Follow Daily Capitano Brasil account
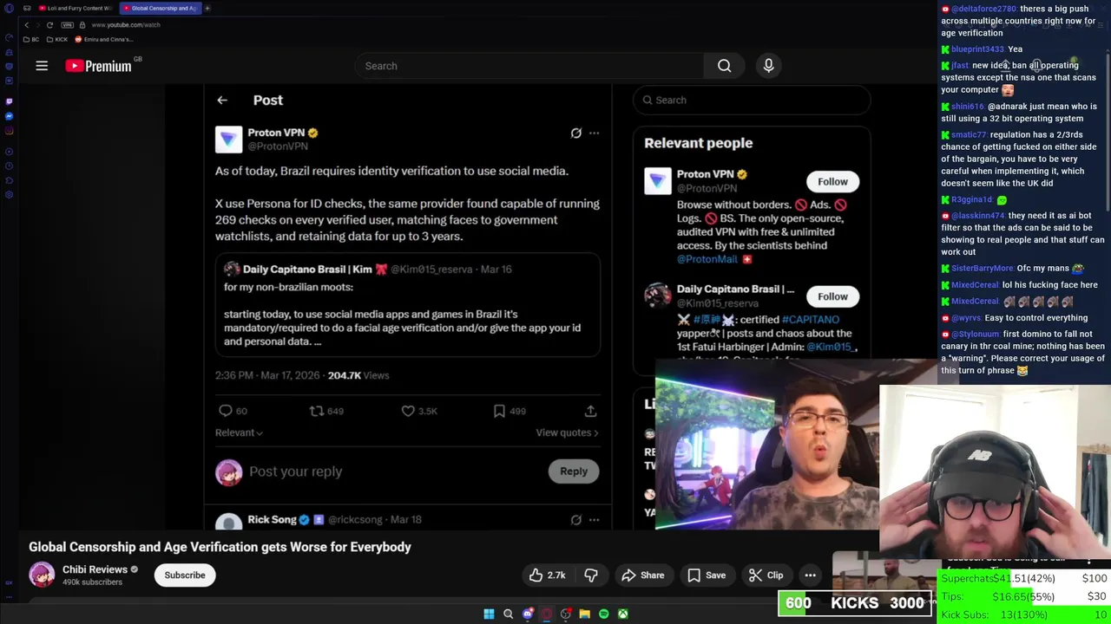Image resolution: width=1111 pixels, height=624 pixels. (x=832, y=296)
